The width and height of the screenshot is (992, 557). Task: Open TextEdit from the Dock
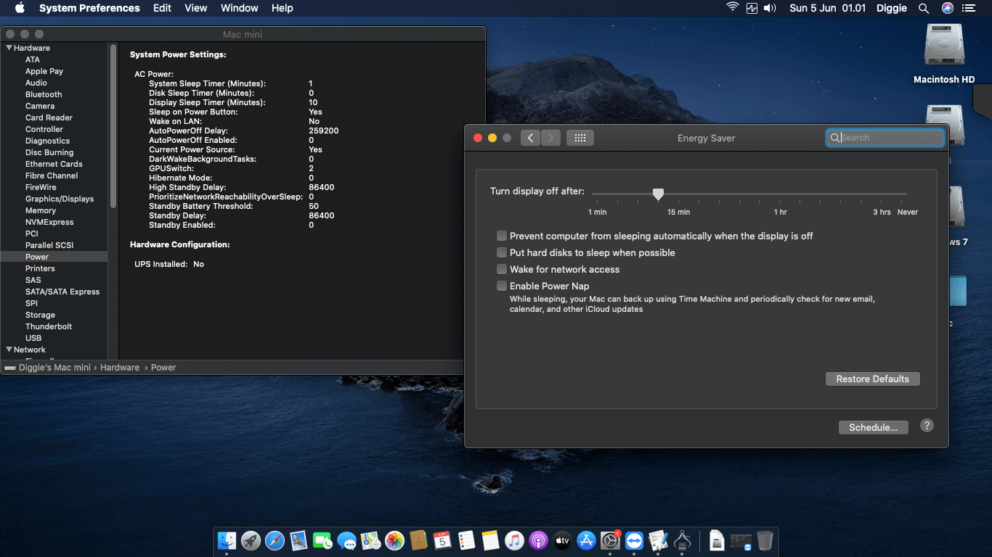tap(658, 540)
